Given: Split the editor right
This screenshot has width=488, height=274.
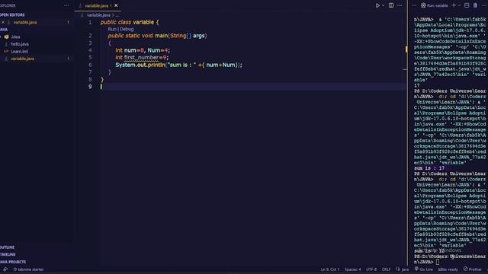Looking at the screenshot, I should [x=391, y=5].
